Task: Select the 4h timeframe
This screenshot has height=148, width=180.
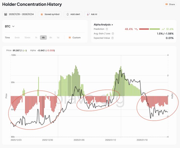Action: (x=43, y=38)
